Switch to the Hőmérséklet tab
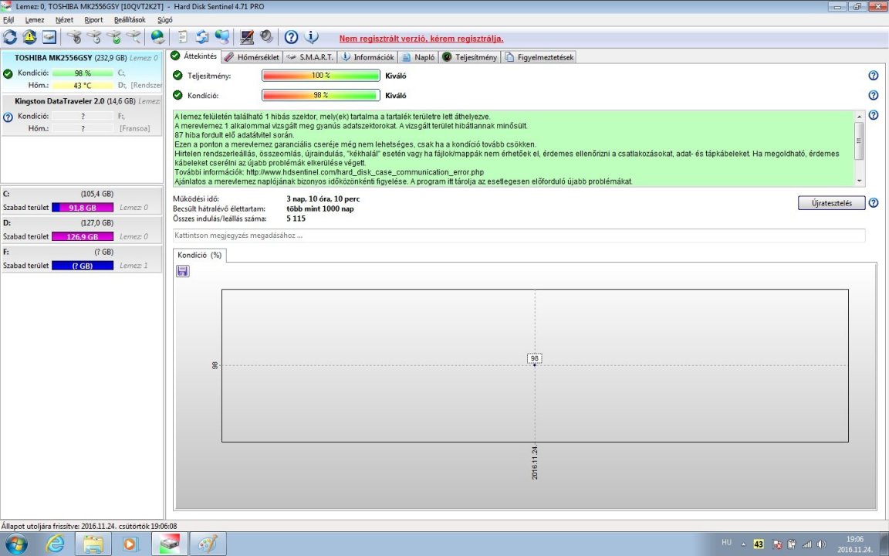The height and width of the screenshot is (556, 889). (252, 56)
